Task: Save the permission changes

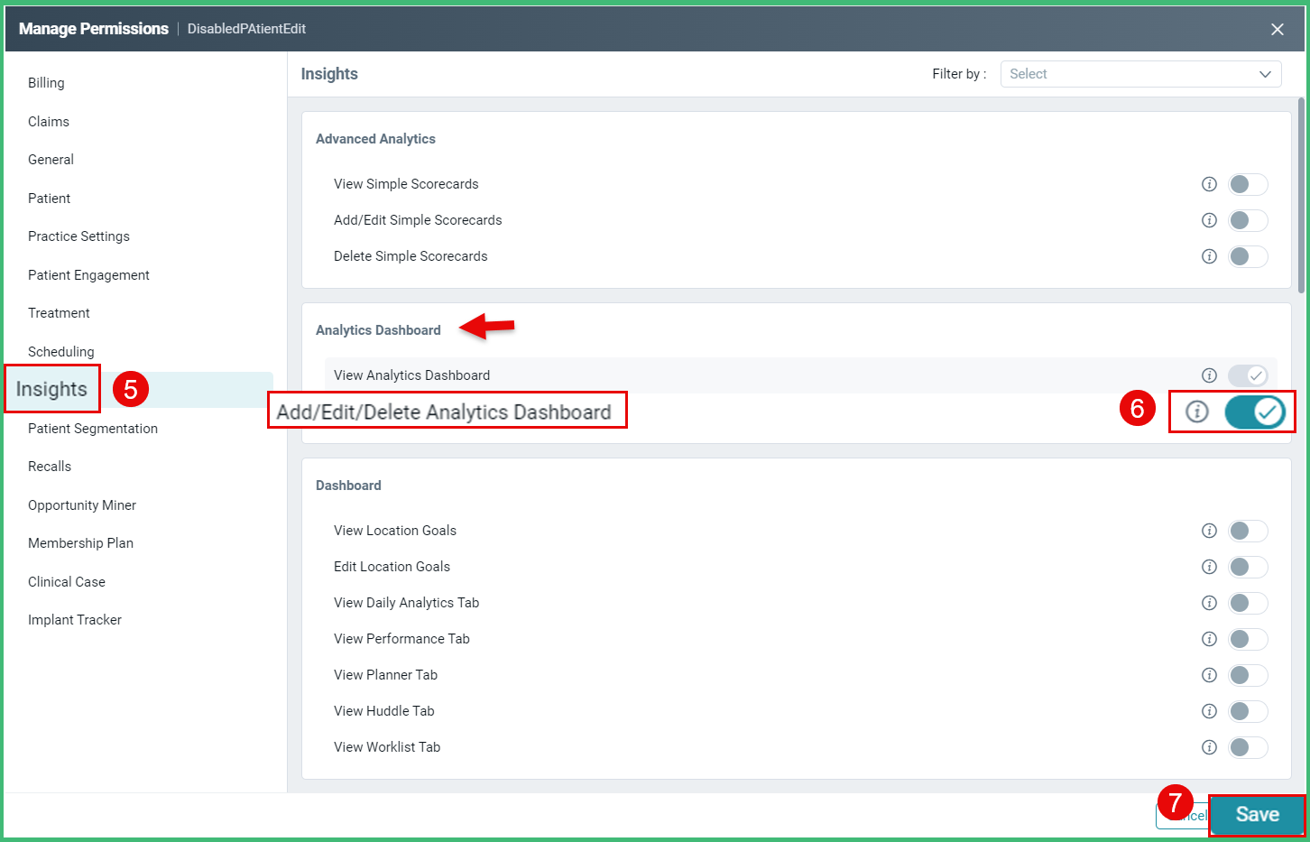Action: click(1258, 815)
